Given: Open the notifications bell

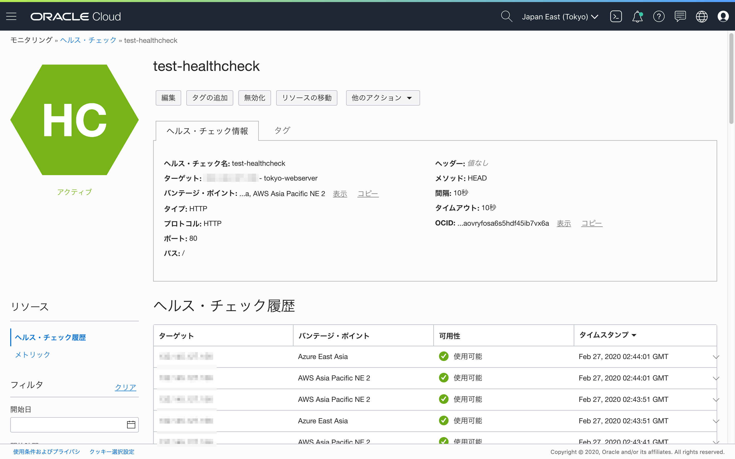Looking at the screenshot, I should tap(637, 16).
